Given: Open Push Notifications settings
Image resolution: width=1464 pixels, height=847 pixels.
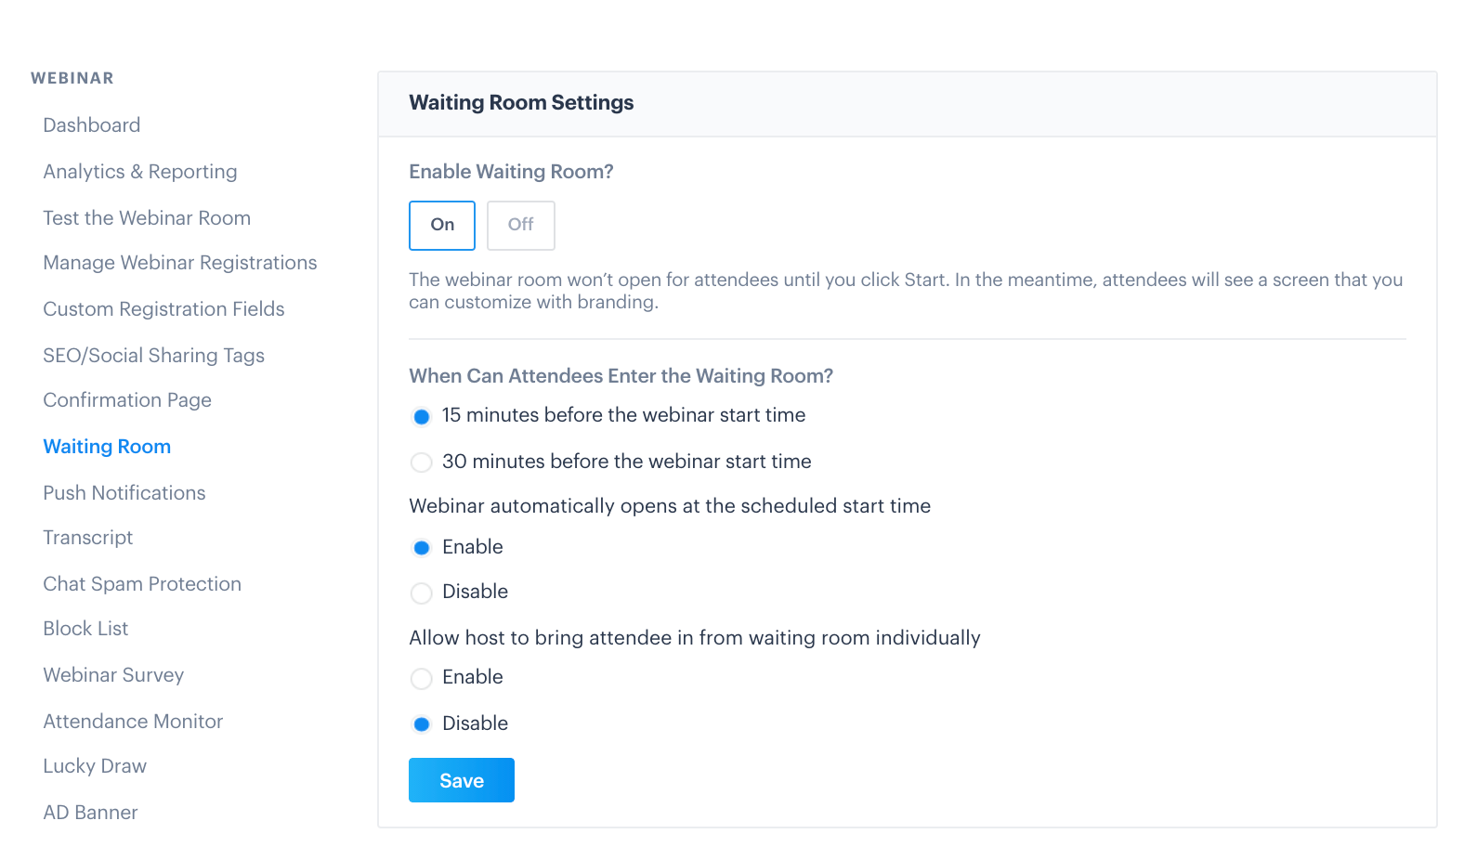Looking at the screenshot, I should coord(124,493).
